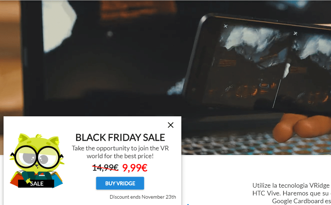Click the BUY VRIDGE button
The image size is (331, 205).
[120, 183]
